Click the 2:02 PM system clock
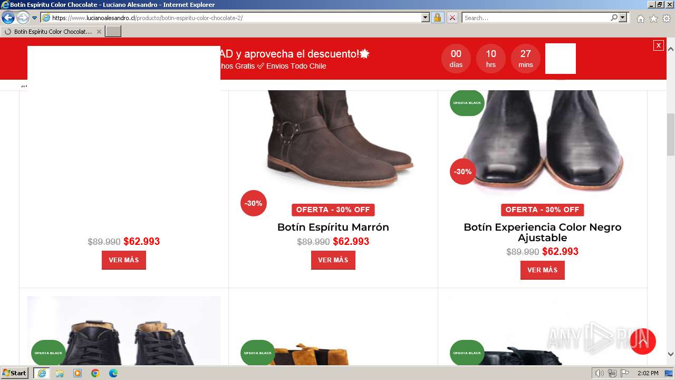This screenshot has width=675, height=380. point(648,373)
